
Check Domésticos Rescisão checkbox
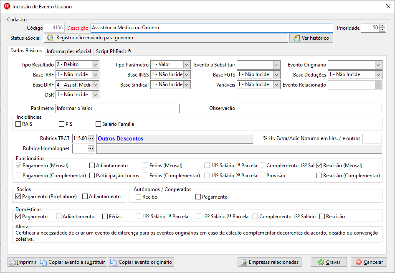click(x=322, y=217)
